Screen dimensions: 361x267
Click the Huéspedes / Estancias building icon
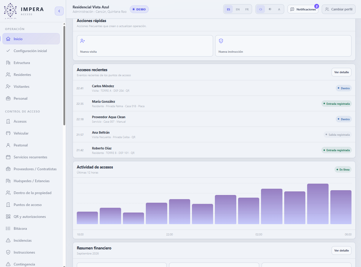pos(8,181)
